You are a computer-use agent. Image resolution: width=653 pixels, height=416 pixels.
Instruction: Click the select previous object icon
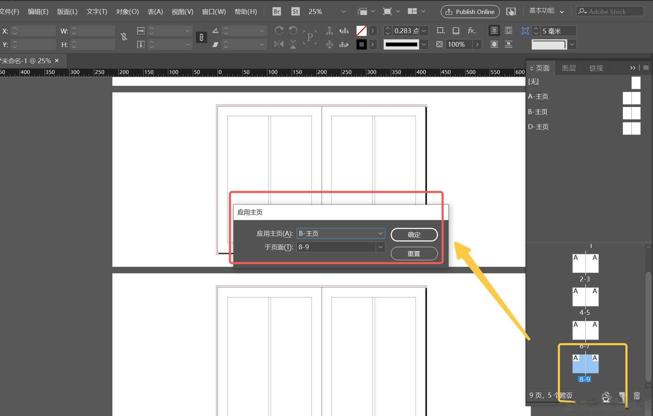click(x=344, y=31)
